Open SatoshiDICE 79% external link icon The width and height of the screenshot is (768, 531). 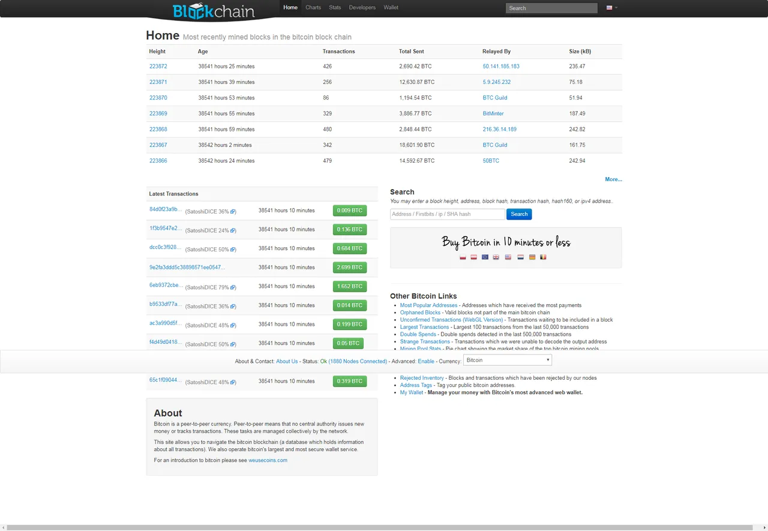tap(233, 287)
